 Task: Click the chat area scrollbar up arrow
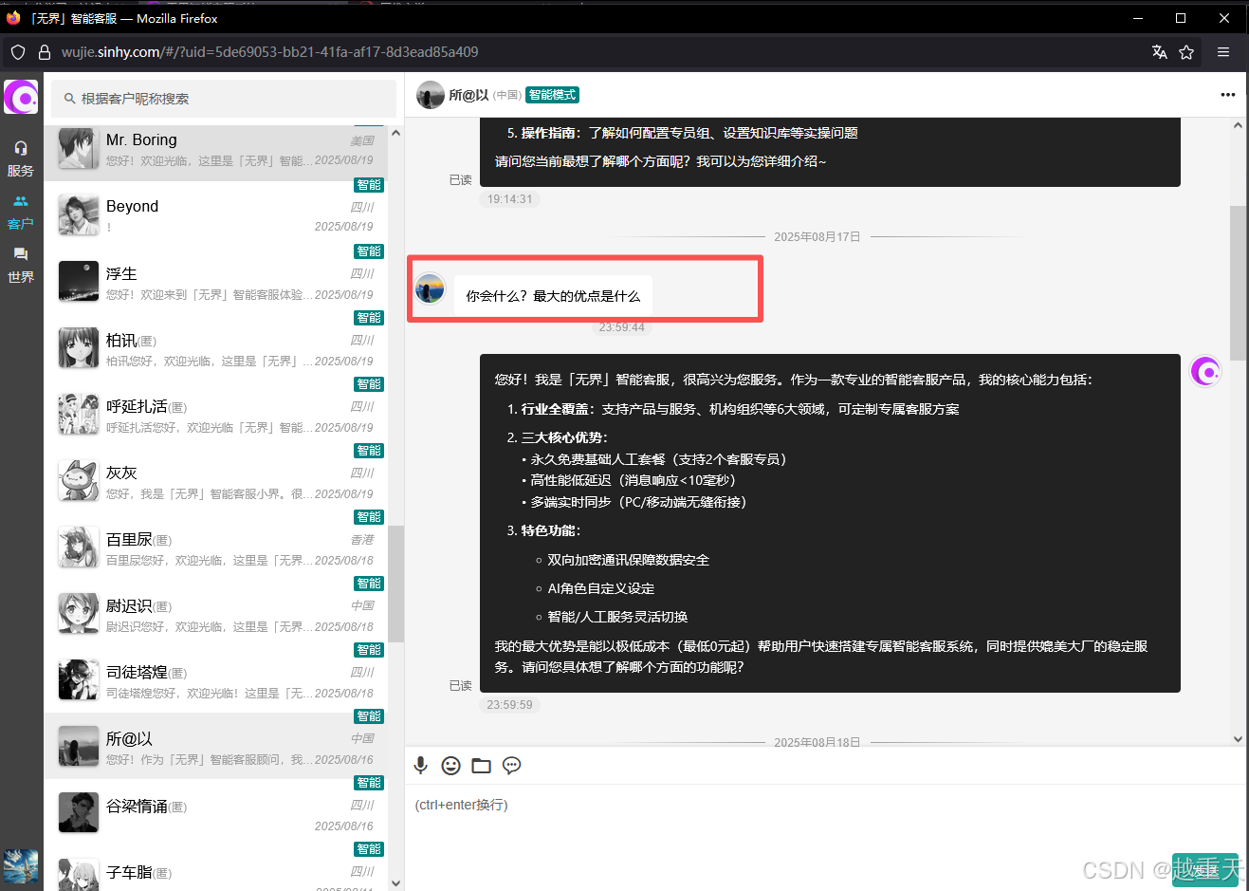point(1238,125)
